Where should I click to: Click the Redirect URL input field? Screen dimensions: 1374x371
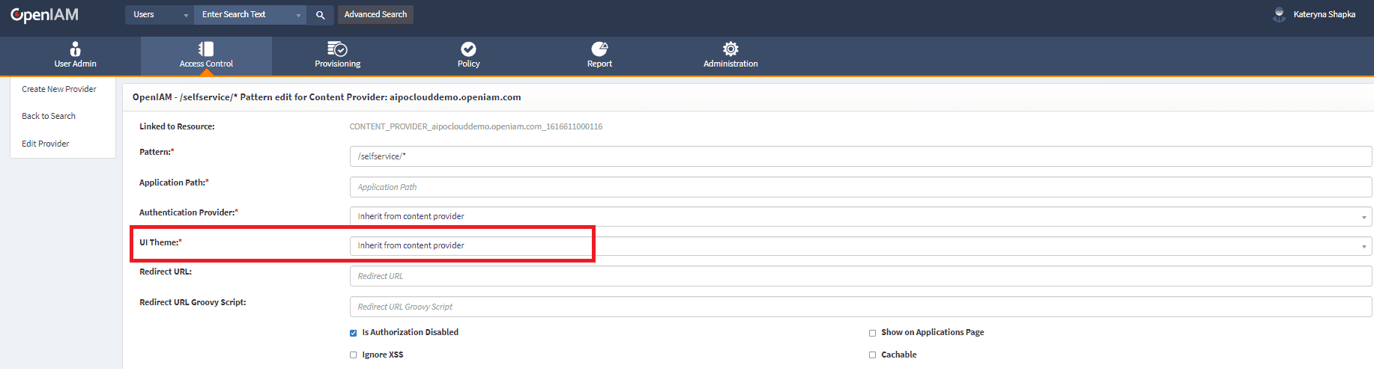(x=860, y=276)
